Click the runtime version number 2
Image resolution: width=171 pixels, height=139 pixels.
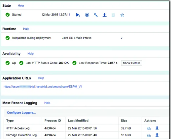122,38
